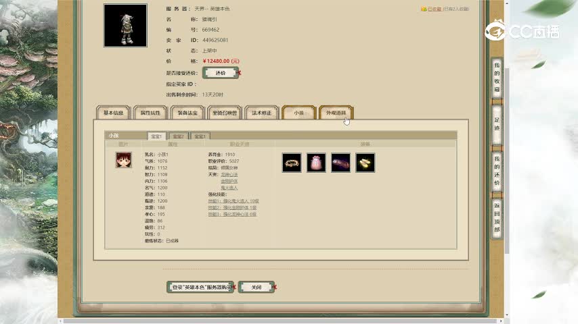Click the golden wreath equipment icon
Image resolution: width=578 pixels, height=324 pixels.
click(292, 163)
